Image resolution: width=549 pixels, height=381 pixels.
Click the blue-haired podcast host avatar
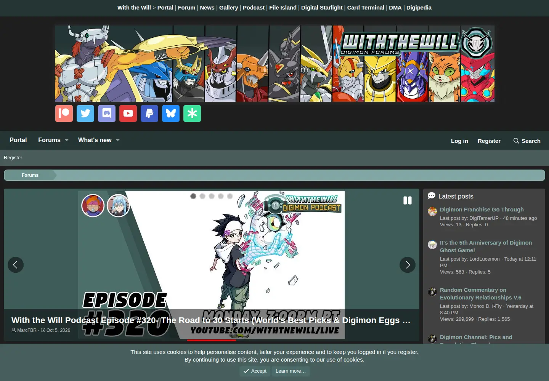[x=119, y=205]
